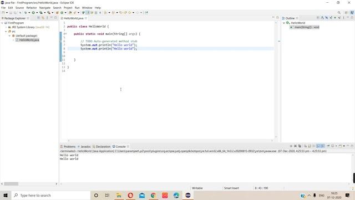Click Collapse All in Package Explorer
The height and width of the screenshot is (200, 355).
point(38,18)
